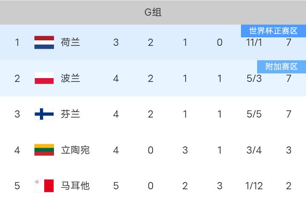Select the 芬兰 team name
Screen dimensions: 306x202
(x=70, y=114)
